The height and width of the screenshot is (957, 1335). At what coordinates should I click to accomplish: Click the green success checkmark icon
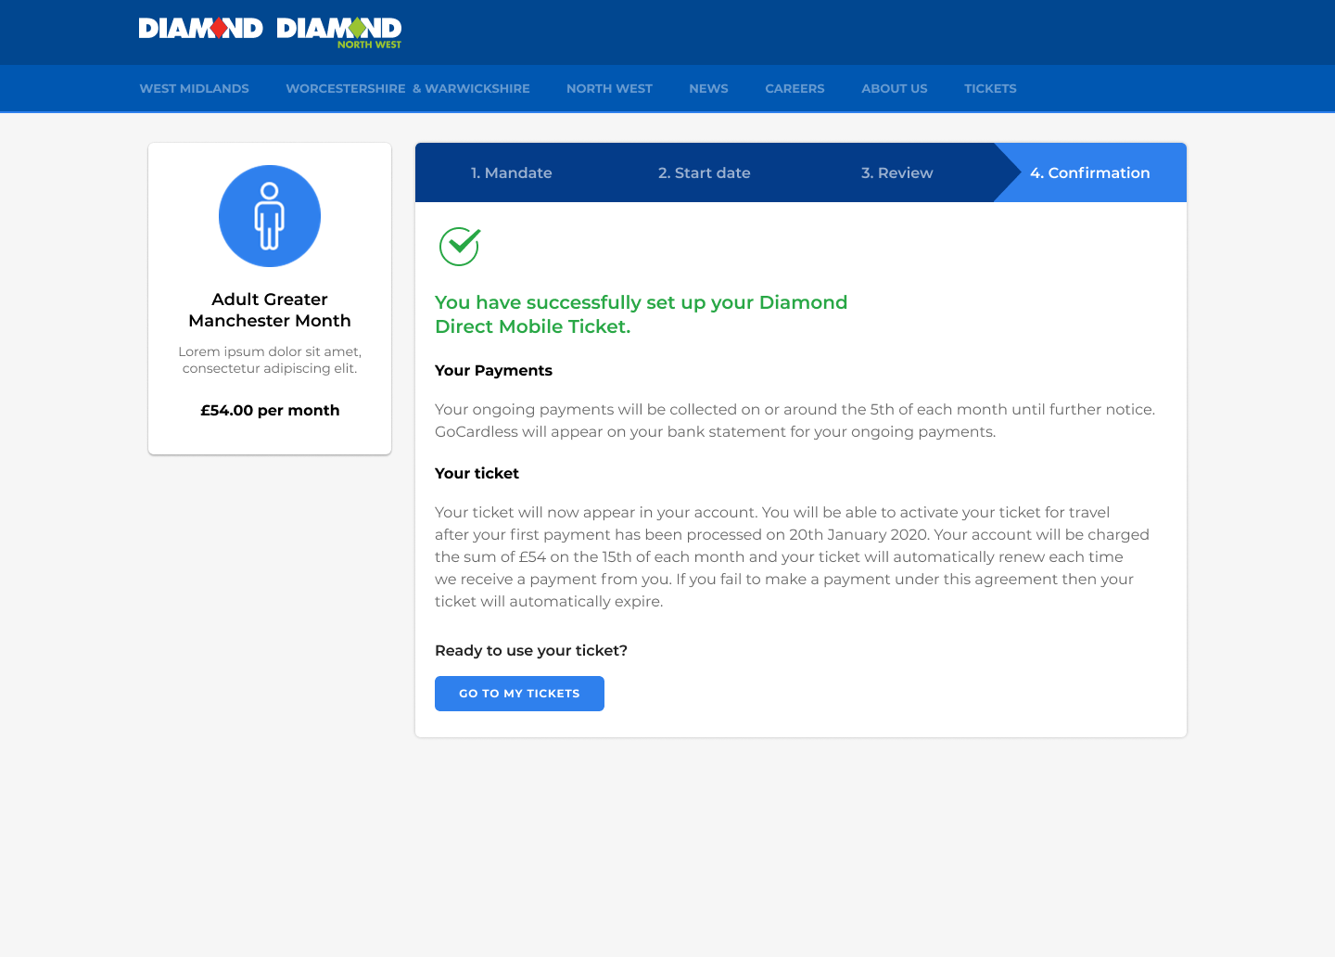pos(460,246)
